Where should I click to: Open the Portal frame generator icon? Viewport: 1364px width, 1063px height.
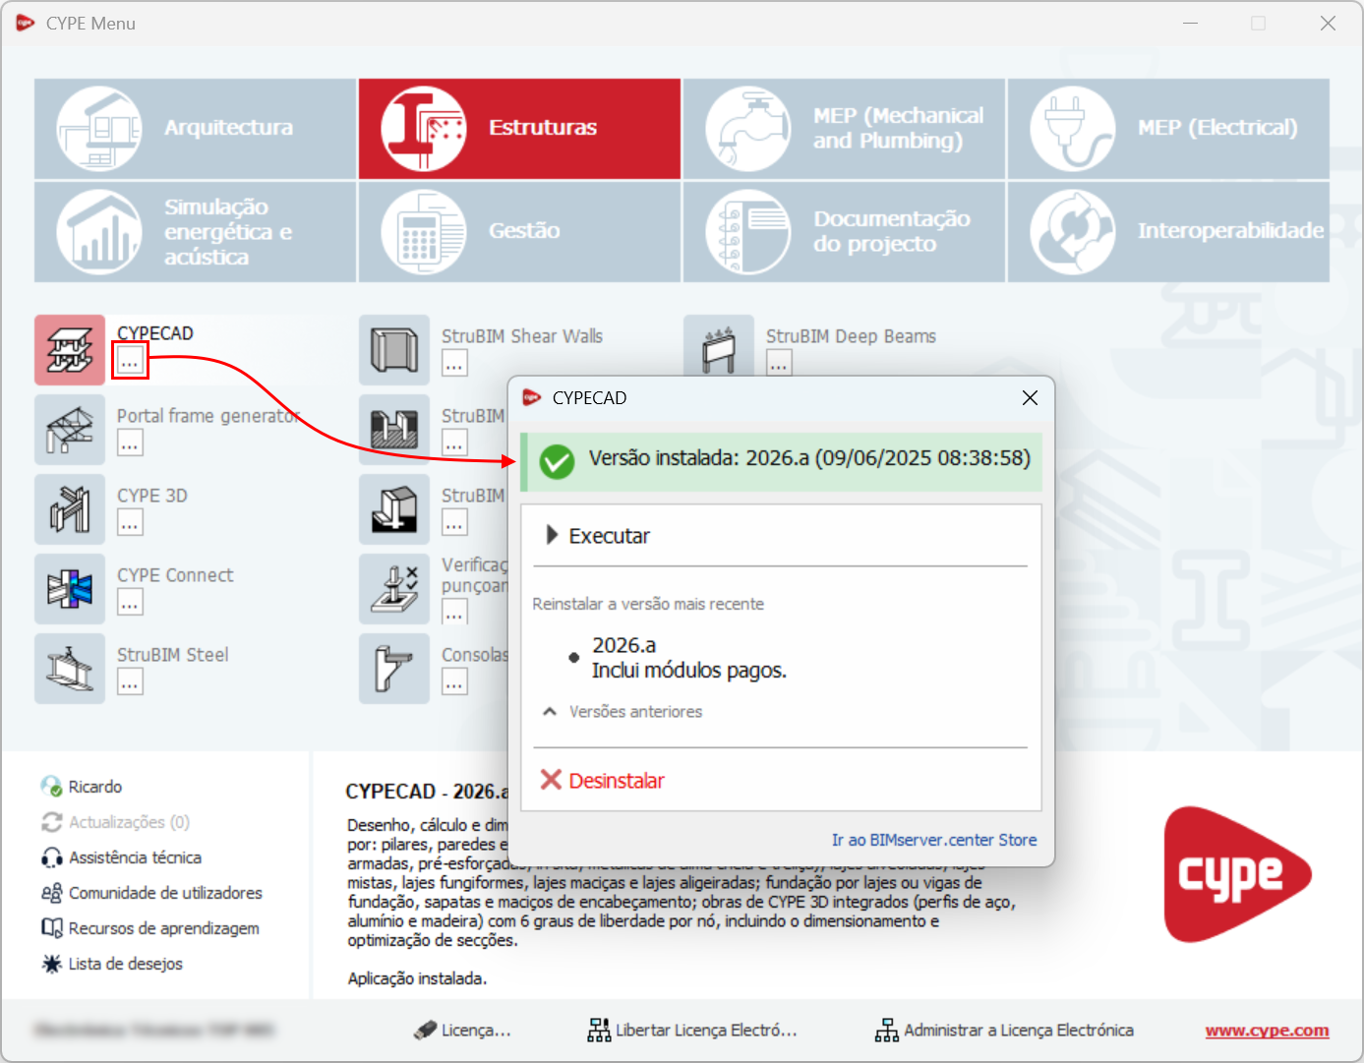(70, 430)
